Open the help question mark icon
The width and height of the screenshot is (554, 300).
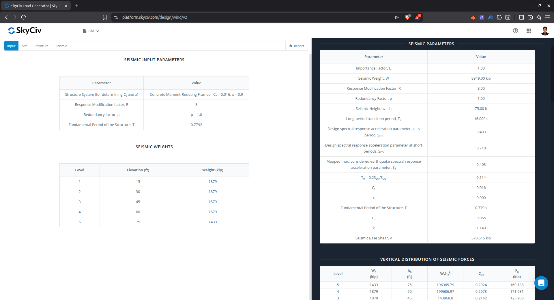tap(515, 31)
